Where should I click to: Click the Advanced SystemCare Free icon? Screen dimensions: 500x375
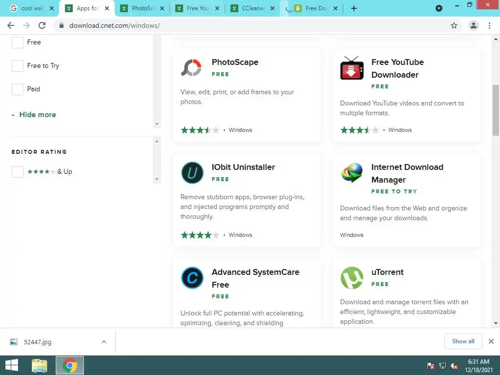tap(192, 277)
